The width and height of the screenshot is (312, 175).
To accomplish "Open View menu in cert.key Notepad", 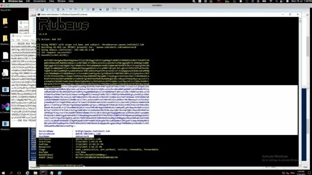I will point(33,40).
